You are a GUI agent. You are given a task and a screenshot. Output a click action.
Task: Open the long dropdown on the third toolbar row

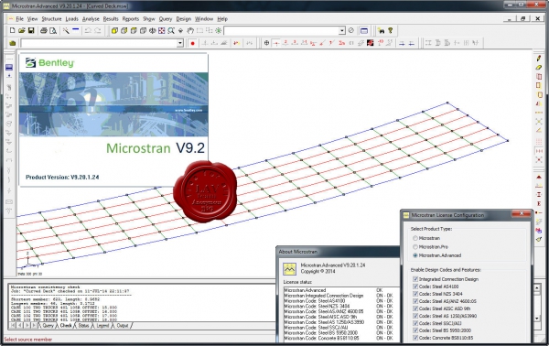[180, 43]
